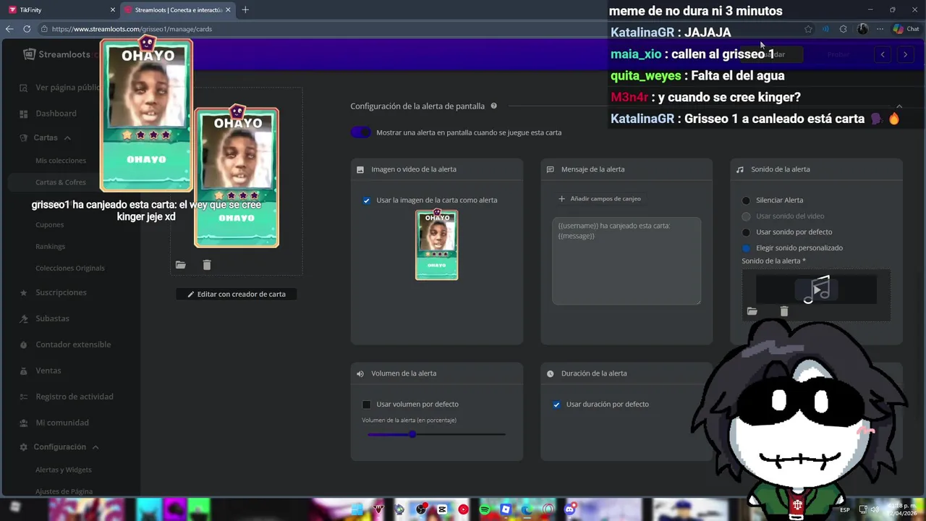Viewport: 926px width, 521px height.
Task: Delete card image with trash icon below preview
Action: pos(207,265)
